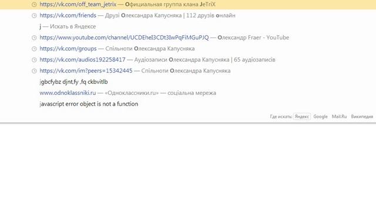Open the YouTube channel Олександр Fraer suggestion

click(x=188, y=38)
